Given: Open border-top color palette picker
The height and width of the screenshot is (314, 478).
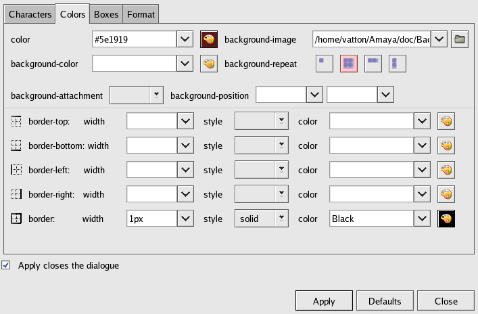Looking at the screenshot, I should [x=446, y=121].
